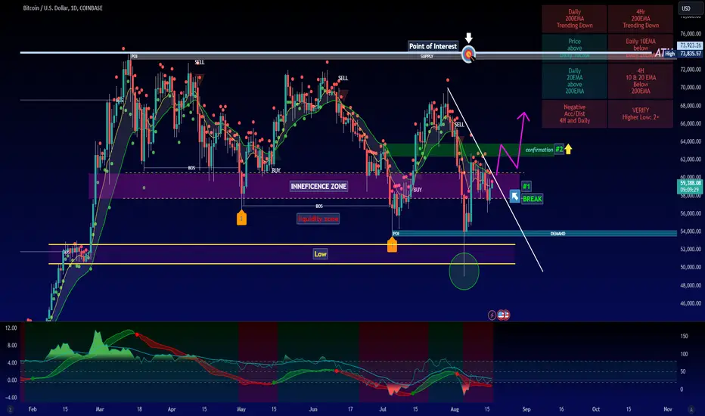Screen dimensions: 705x416
Task: Select the green BREAK label
Action: point(533,199)
